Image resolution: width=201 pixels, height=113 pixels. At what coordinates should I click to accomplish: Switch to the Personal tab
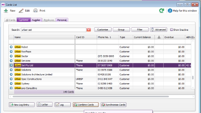[62, 20]
